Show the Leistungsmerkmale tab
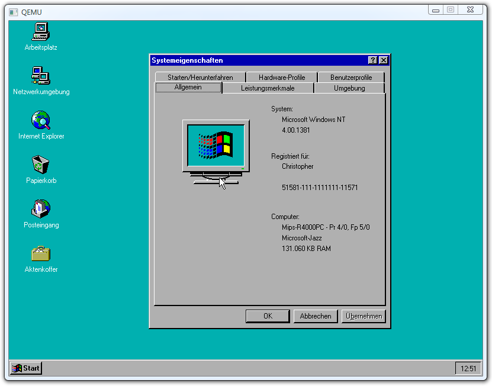This screenshot has width=492, height=386. coord(268,88)
